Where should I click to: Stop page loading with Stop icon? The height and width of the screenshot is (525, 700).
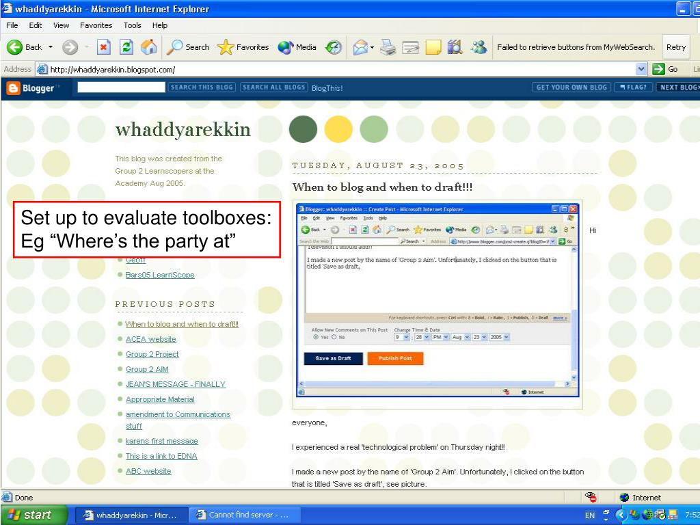pyautogui.click(x=104, y=47)
